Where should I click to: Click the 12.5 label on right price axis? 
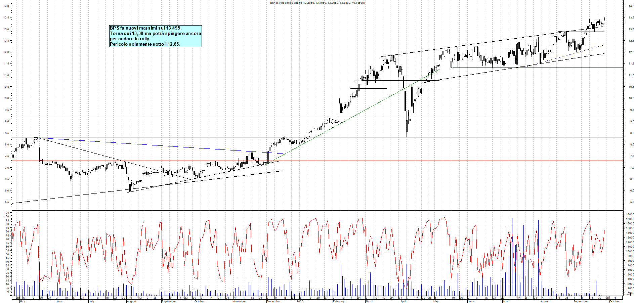coord(631,41)
